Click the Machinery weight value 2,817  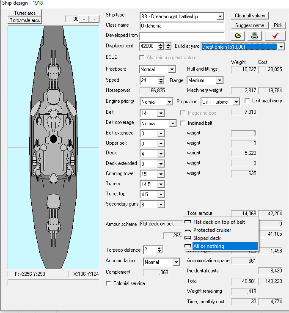244,91
